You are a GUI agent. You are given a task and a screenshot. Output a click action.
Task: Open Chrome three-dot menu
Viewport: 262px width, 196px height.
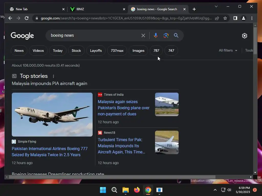[252, 18]
